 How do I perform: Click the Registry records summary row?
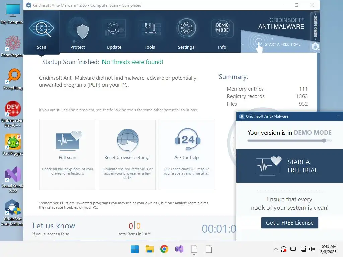click(x=267, y=96)
